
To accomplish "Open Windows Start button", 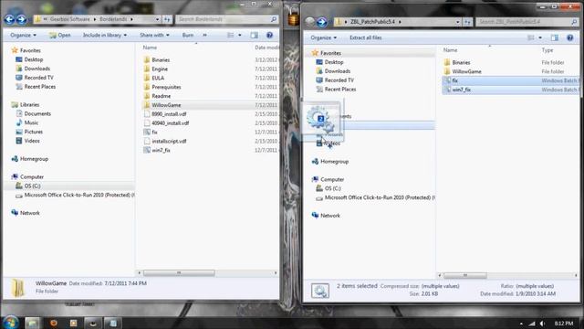I will point(10,323).
